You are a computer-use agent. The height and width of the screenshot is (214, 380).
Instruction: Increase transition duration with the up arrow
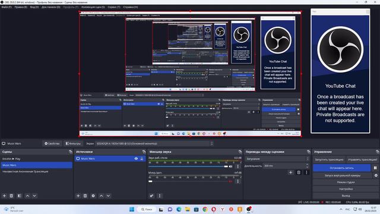coord(307,165)
